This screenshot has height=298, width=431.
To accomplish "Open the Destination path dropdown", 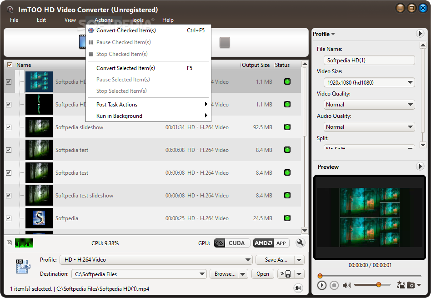I will pyautogui.click(x=139, y=274).
